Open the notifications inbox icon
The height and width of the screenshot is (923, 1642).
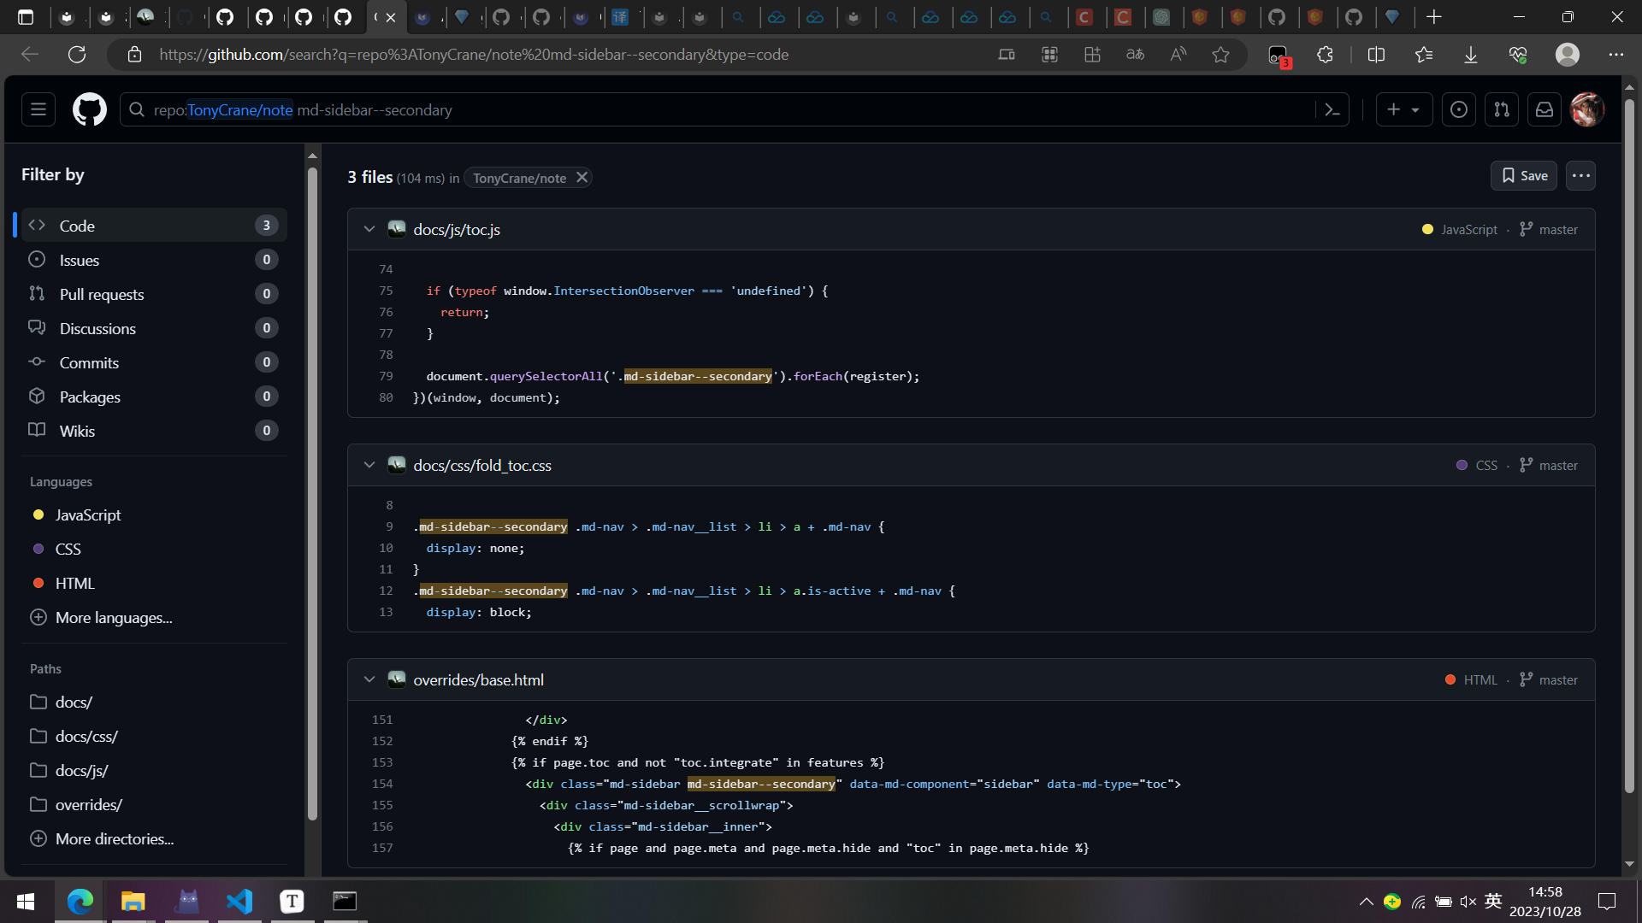(1545, 109)
